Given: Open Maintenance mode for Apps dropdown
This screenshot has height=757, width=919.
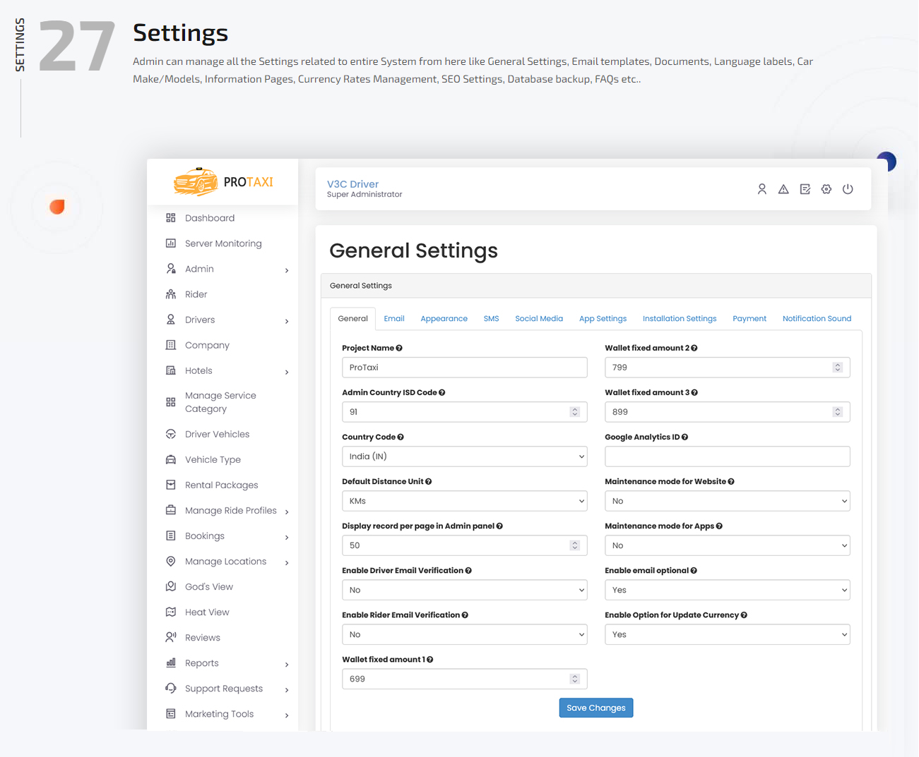Looking at the screenshot, I should coord(728,545).
